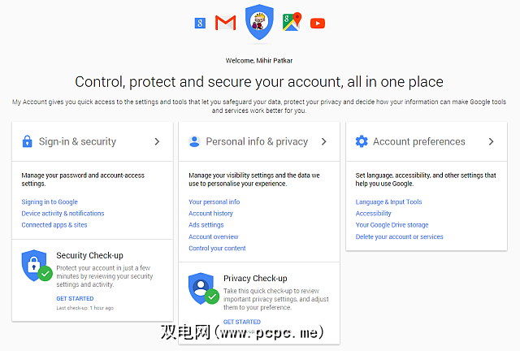Expand the Account preferences arrow
The image size is (520, 351).
(x=491, y=141)
